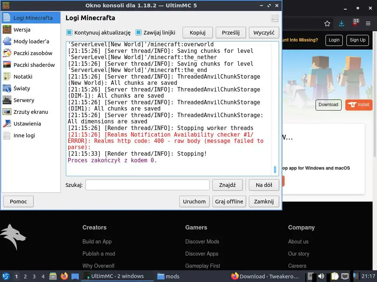Screen dimensions: 377x282
Task: Open Paczki shaderów in sidebar
Action: click(31, 65)
